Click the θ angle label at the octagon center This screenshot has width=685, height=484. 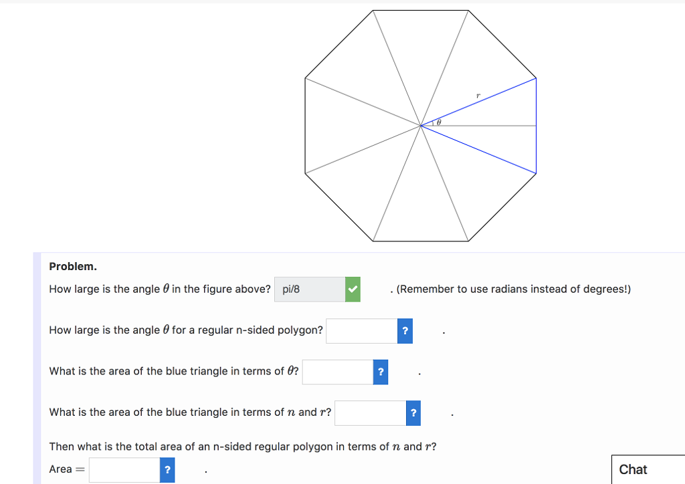point(438,123)
